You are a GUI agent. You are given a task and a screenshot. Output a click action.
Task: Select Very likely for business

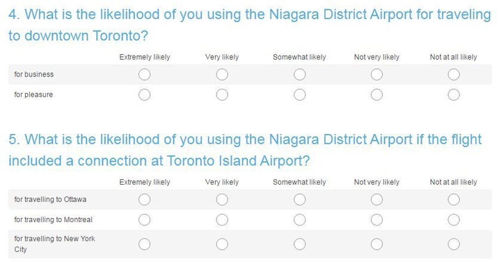(222, 74)
